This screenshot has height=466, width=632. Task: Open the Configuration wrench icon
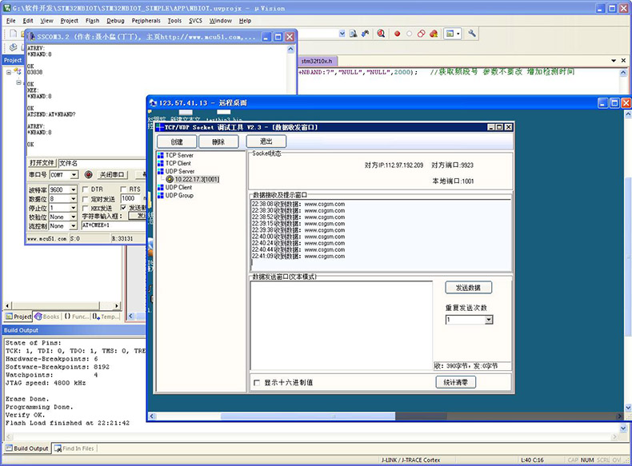coord(472,34)
